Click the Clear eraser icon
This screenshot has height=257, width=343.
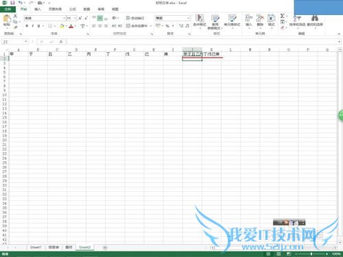[x=283, y=27]
